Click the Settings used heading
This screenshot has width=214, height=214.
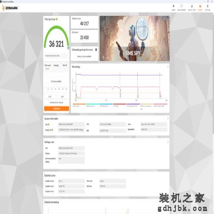click(49, 142)
